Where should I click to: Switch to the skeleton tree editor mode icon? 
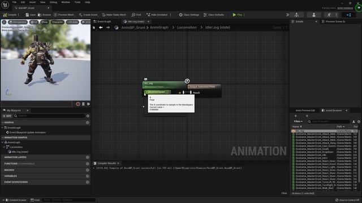(296, 15)
